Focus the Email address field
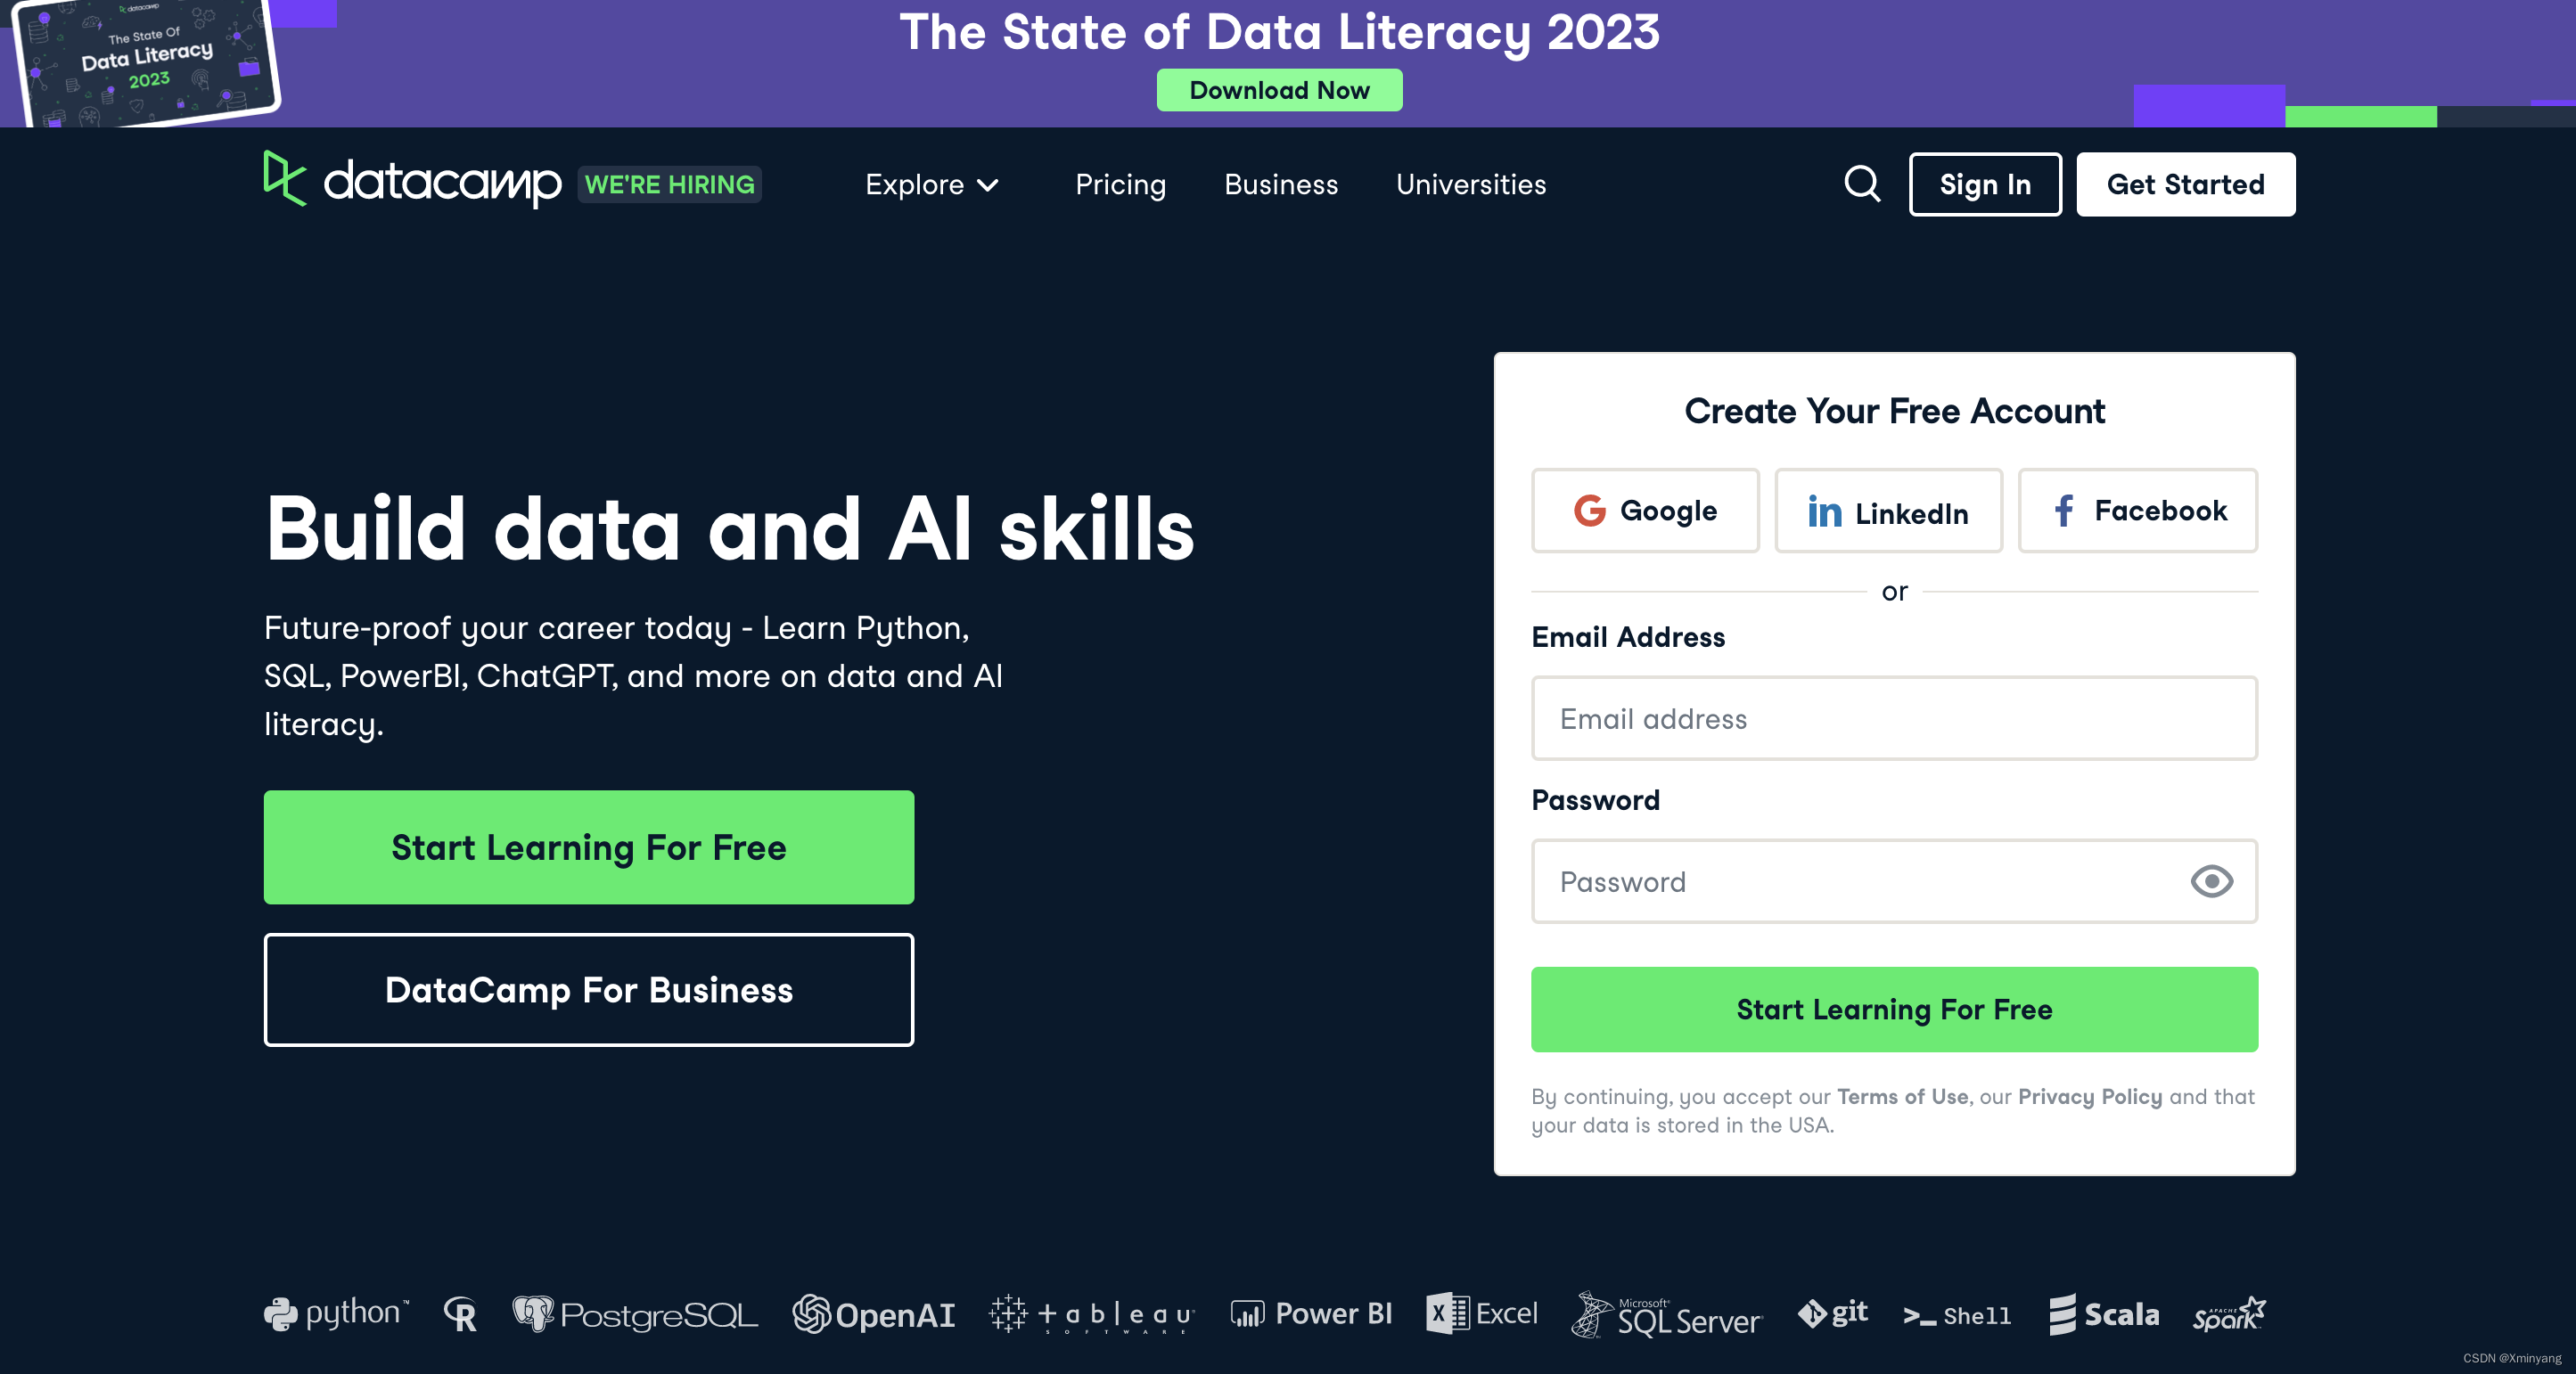The width and height of the screenshot is (2576, 1374). pos(1893,718)
